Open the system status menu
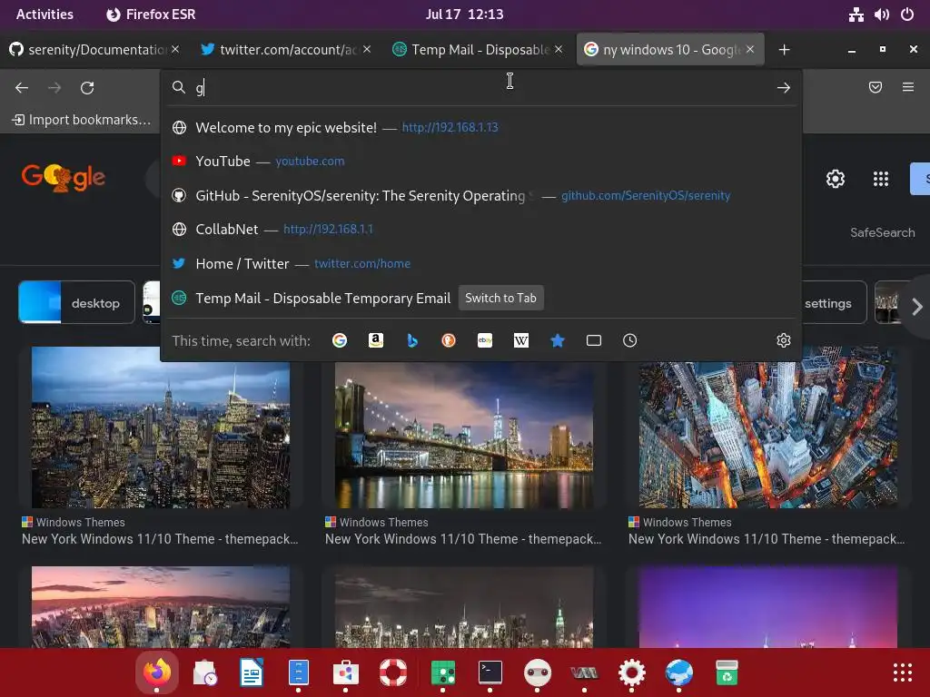This screenshot has height=697, width=930. point(881,15)
